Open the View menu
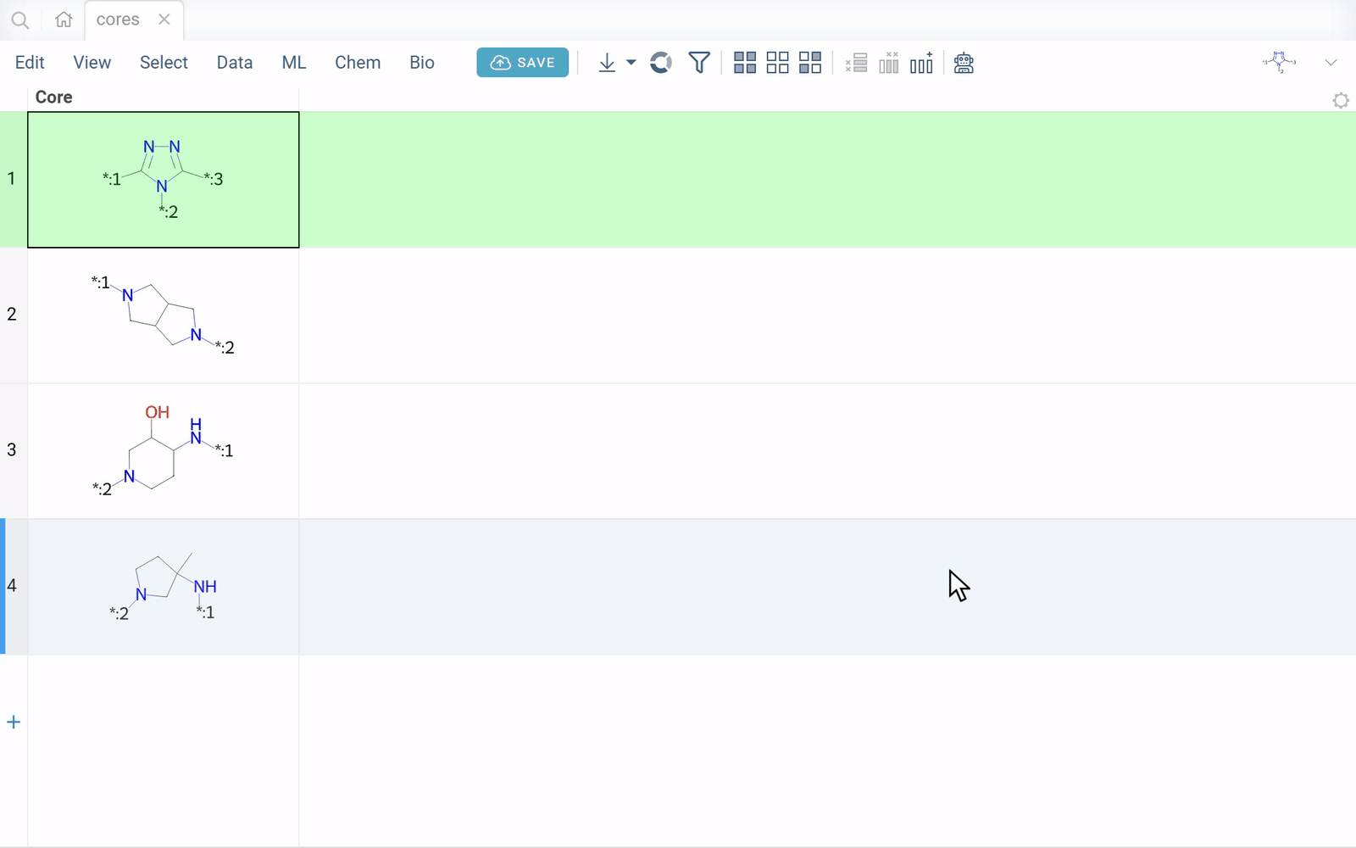Image resolution: width=1356 pixels, height=848 pixels. click(x=92, y=63)
